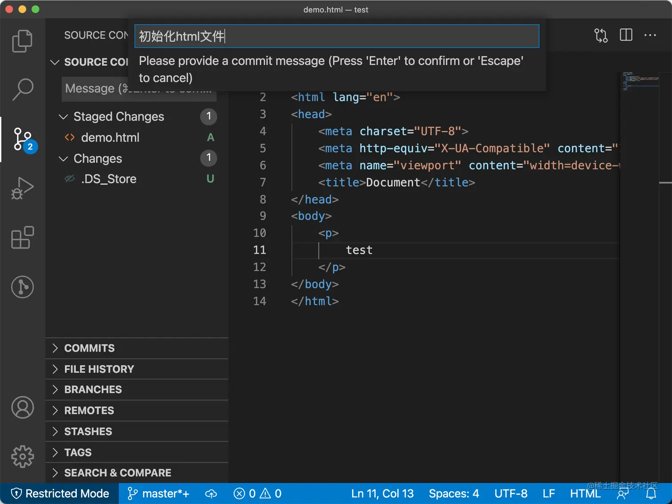Screen dimensions: 672x504
Task: Click the master branch status item
Action: [x=158, y=493]
